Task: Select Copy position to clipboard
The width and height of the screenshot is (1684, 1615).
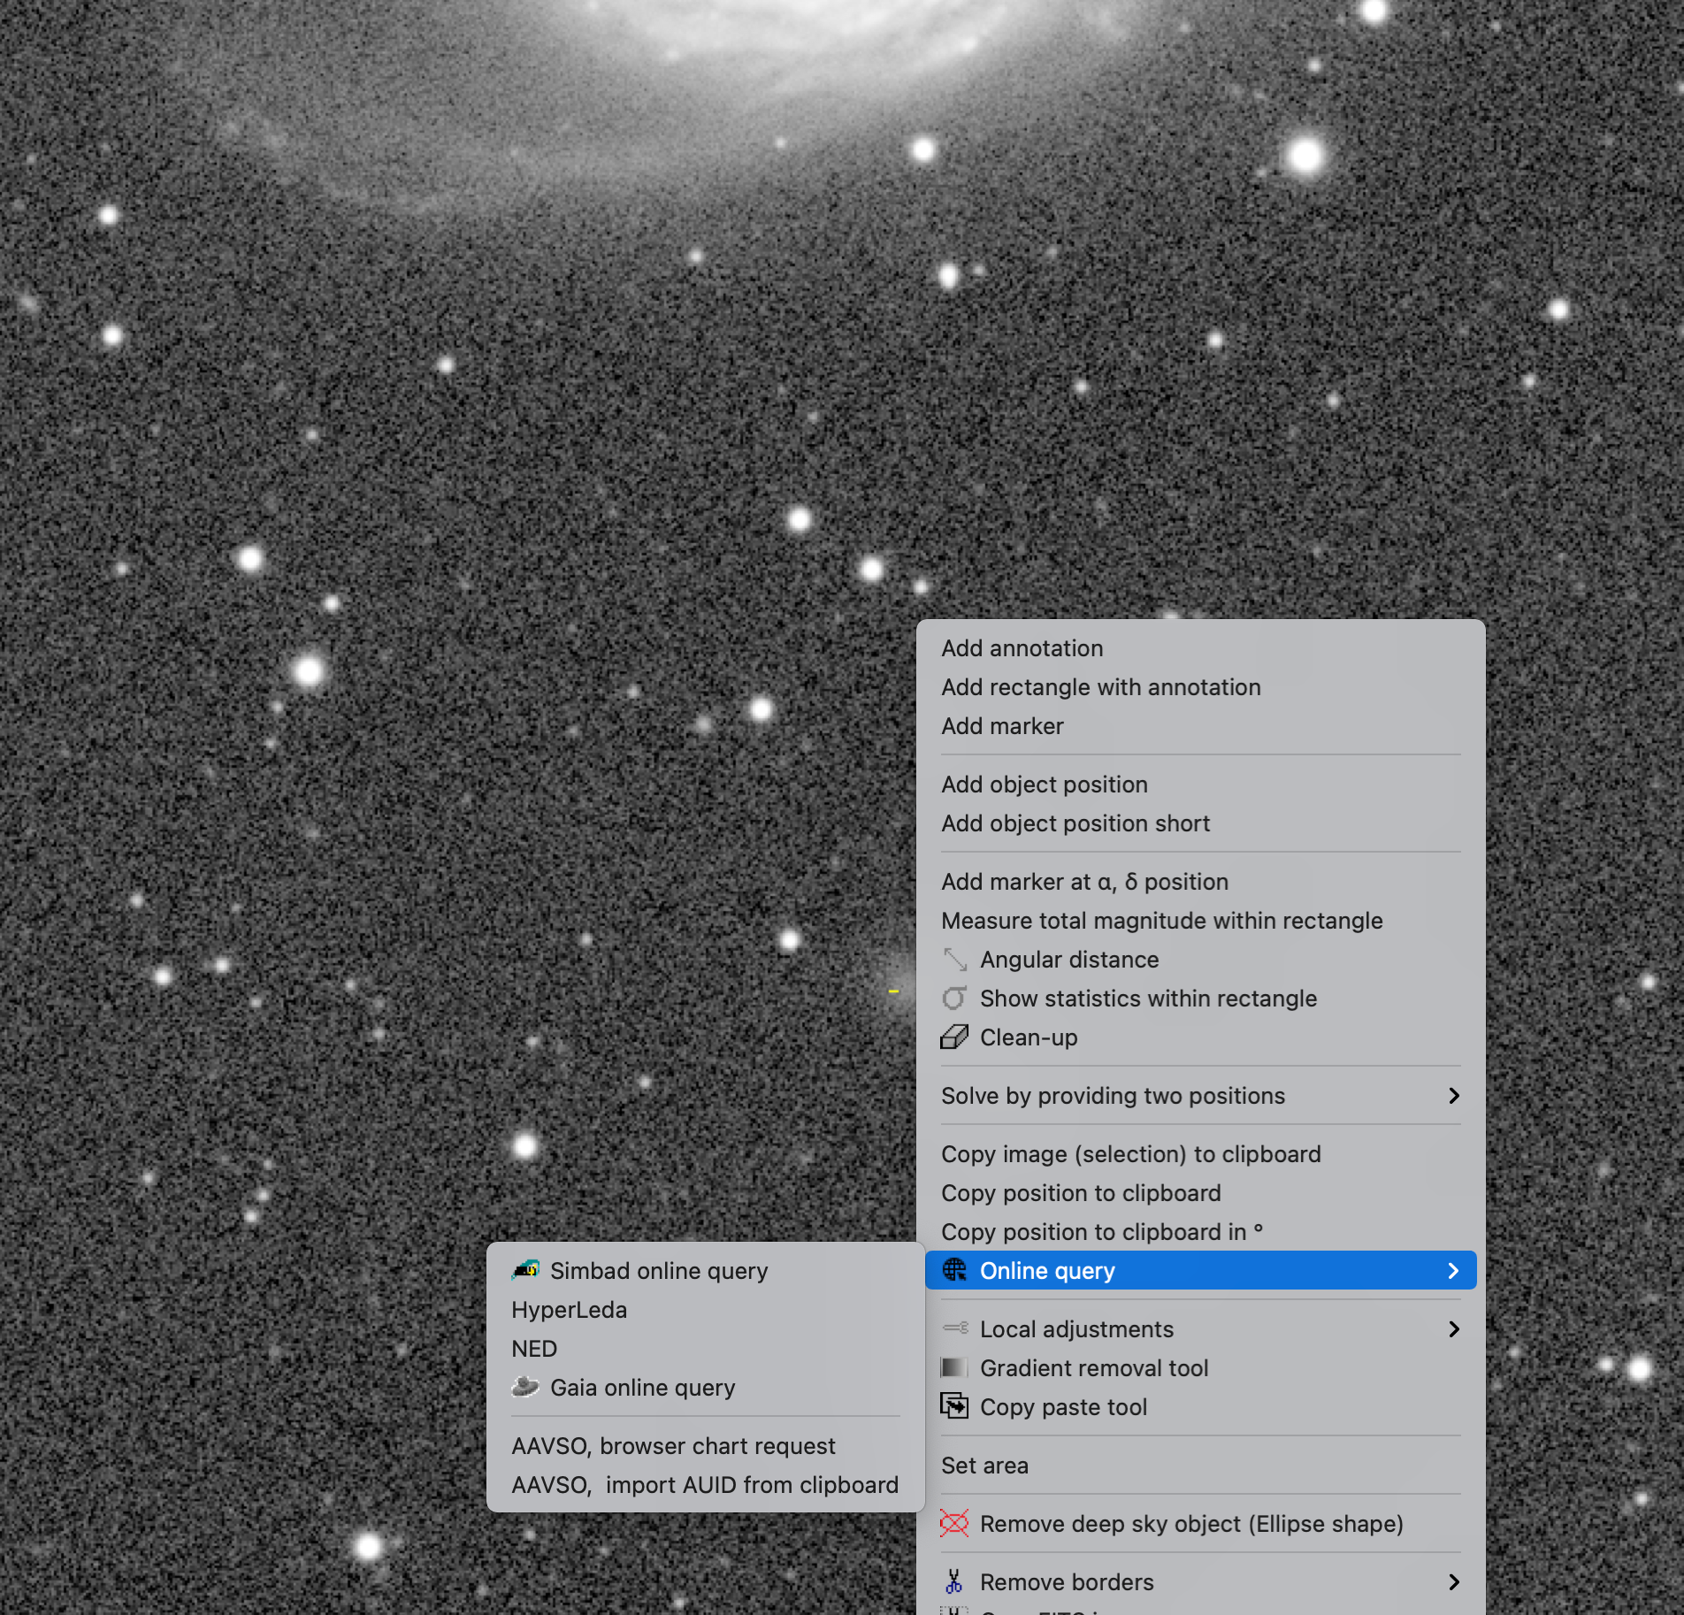Action: [1081, 1193]
